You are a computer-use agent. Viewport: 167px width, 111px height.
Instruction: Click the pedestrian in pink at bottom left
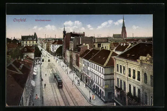pyautogui.click(x=36, y=97)
